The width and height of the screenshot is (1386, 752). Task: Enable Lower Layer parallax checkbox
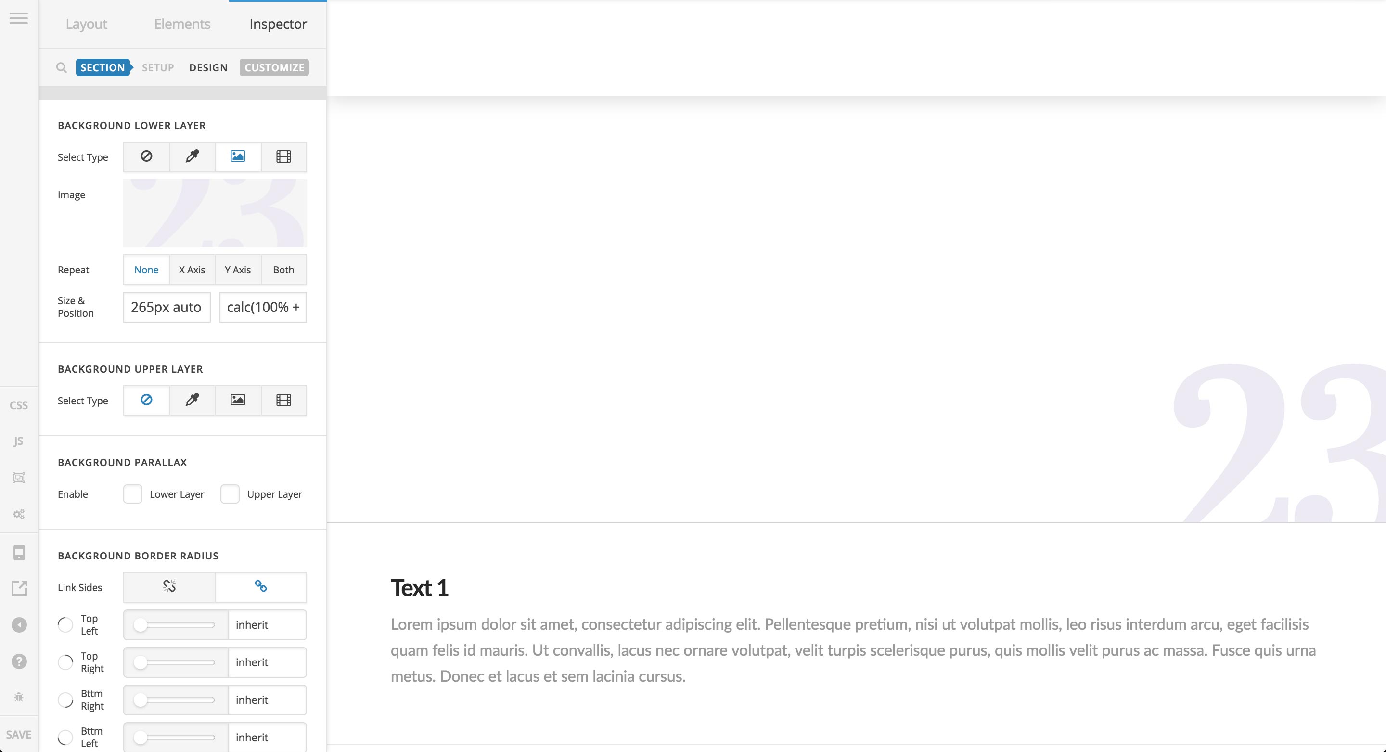132,493
